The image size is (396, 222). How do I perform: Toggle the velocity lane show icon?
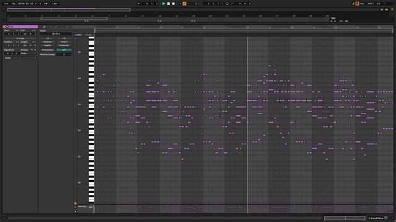75,203
